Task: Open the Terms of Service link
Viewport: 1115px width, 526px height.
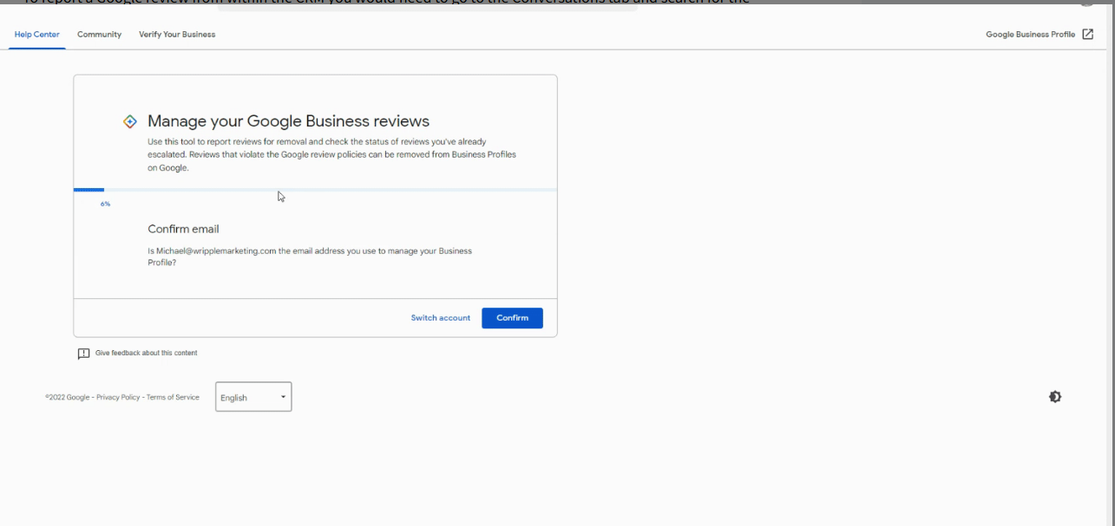Action: click(173, 398)
